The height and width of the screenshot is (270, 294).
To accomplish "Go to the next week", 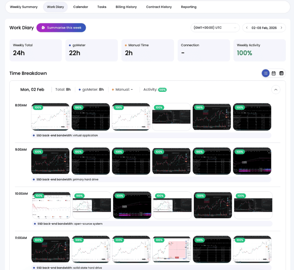I will click(281, 28).
